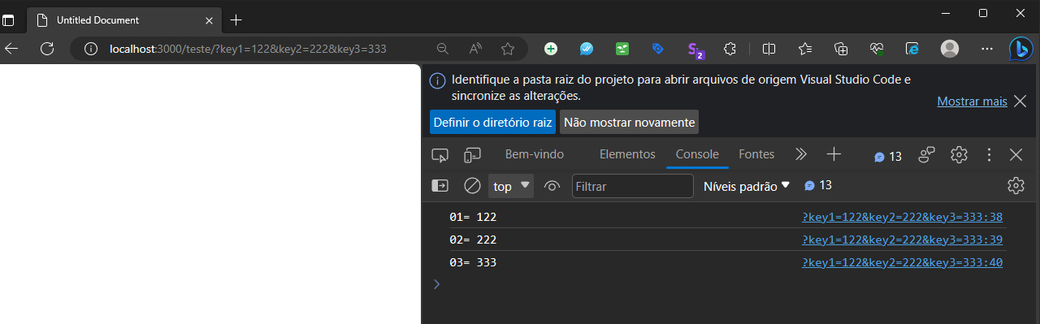Toggle device emulation in DevTools

[473, 154]
